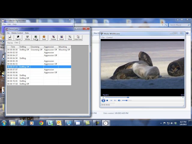Mute the media player volume icon
The width and height of the screenshot is (192, 144).
pyautogui.click(x=119, y=100)
